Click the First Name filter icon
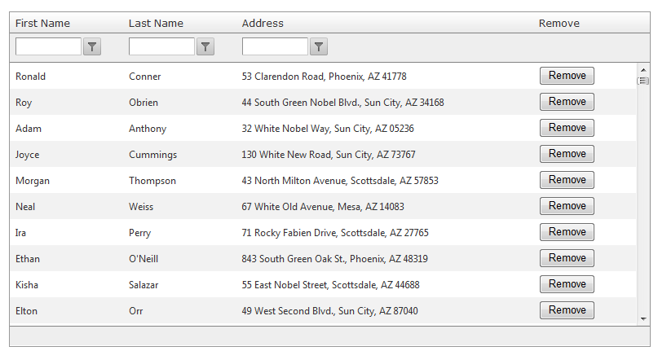This screenshot has height=351, width=658. click(x=93, y=47)
